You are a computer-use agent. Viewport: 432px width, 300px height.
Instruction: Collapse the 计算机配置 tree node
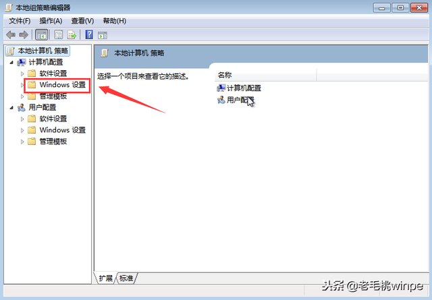pos(11,63)
